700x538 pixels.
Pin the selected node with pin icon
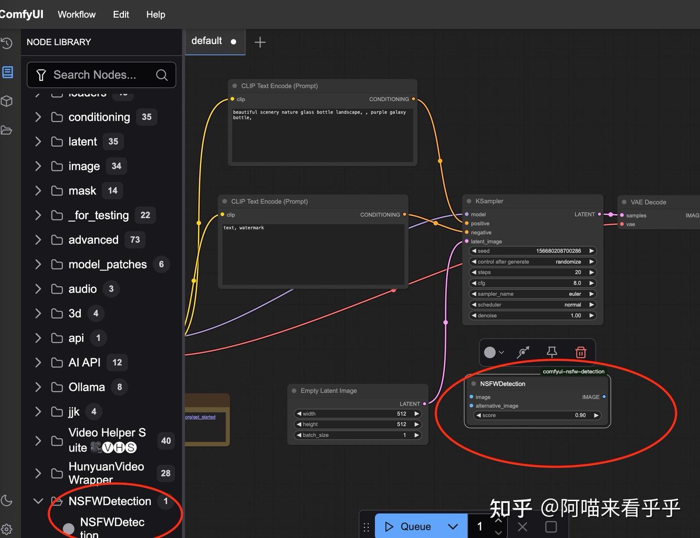(x=552, y=352)
